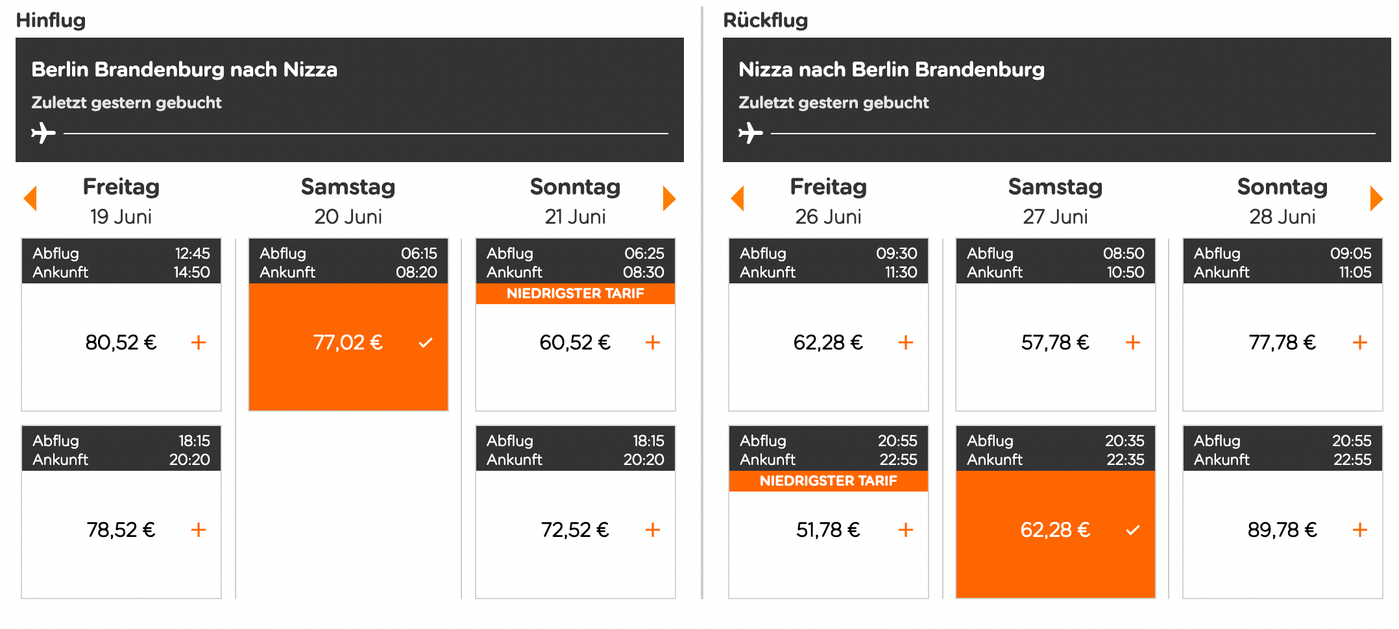
Task: Add the 80,52 € Friday morning outbound flight
Action: coord(199,342)
